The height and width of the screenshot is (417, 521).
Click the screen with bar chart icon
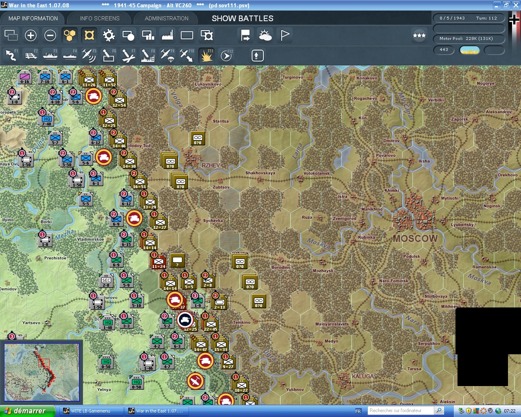pos(148,35)
